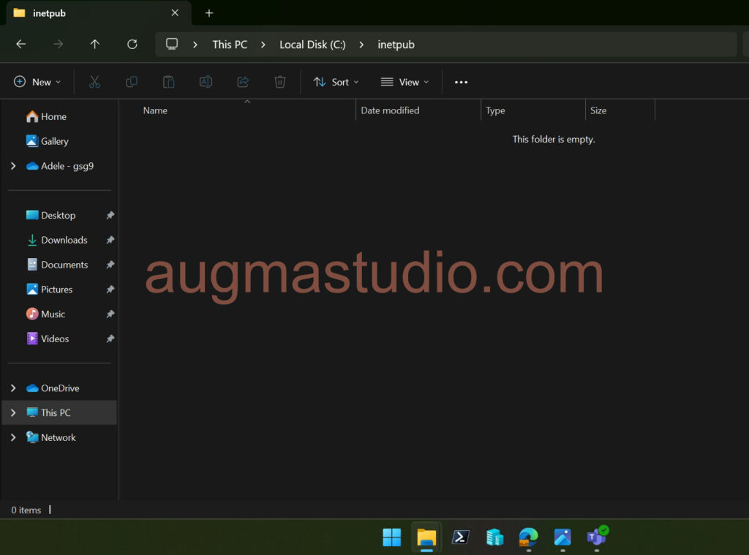Expand the This PC tree node
The image size is (749, 555).
(13, 413)
